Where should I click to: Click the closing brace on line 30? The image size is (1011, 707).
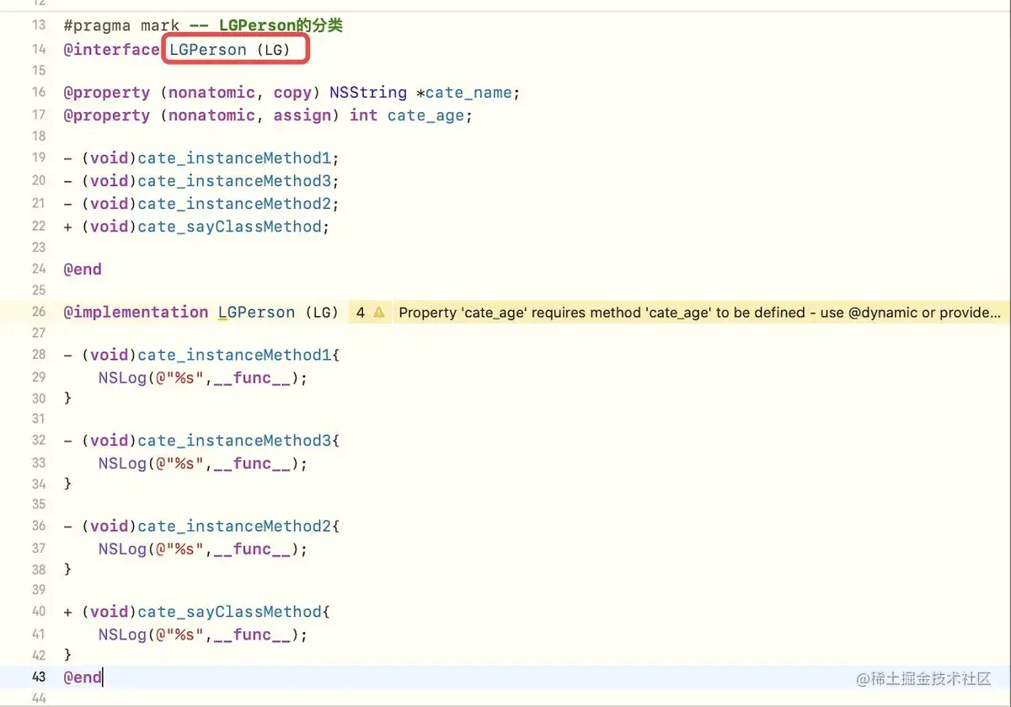point(67,398)
